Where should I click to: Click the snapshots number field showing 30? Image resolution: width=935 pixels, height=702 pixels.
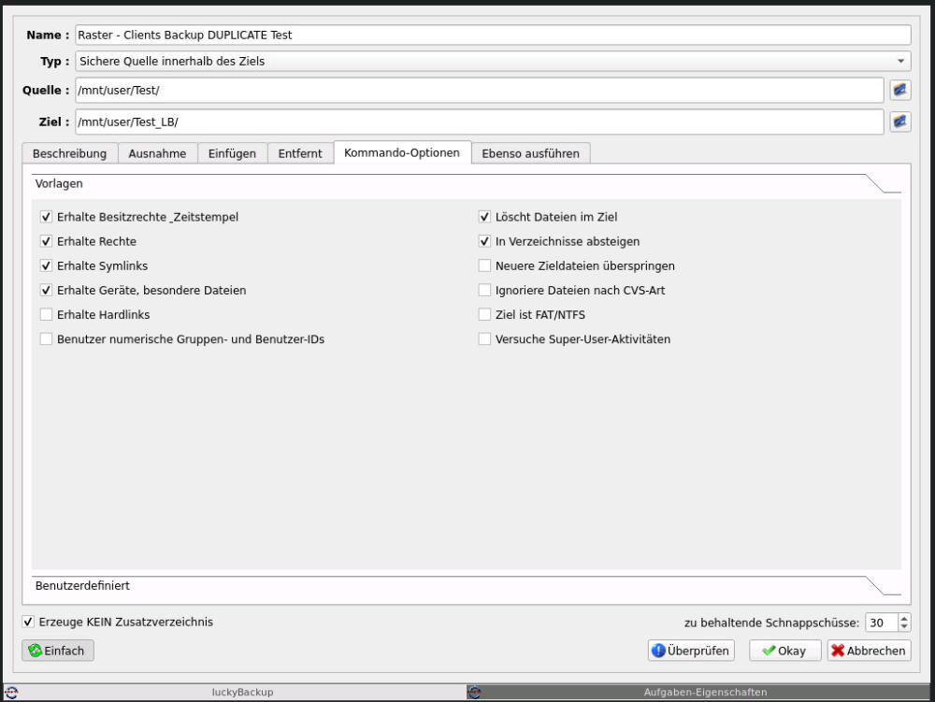(x=882, y=623)
